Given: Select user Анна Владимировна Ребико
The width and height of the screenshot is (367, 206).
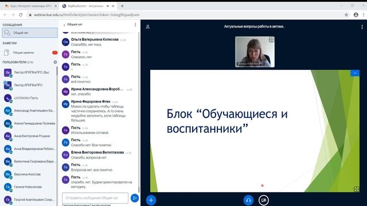Looking at the screenshot, I should click(x=29, y=149).
